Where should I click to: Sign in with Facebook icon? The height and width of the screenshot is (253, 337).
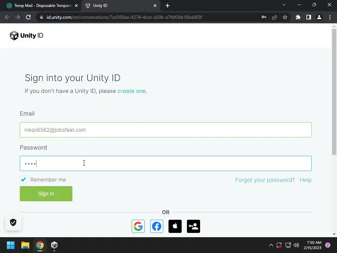pyautogui.click(x=156, y=226)
